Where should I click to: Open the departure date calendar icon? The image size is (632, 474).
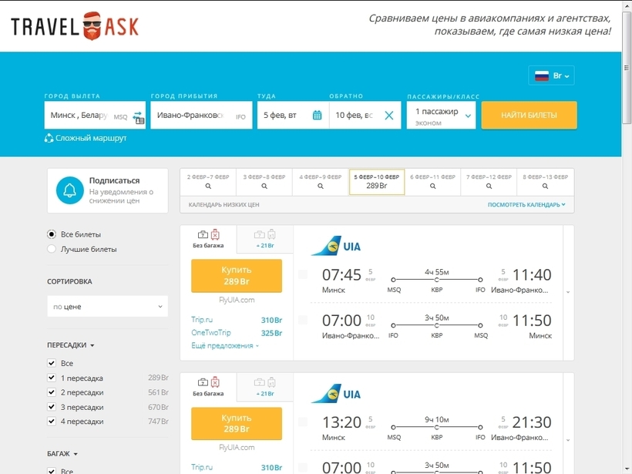tap(318, 116)
